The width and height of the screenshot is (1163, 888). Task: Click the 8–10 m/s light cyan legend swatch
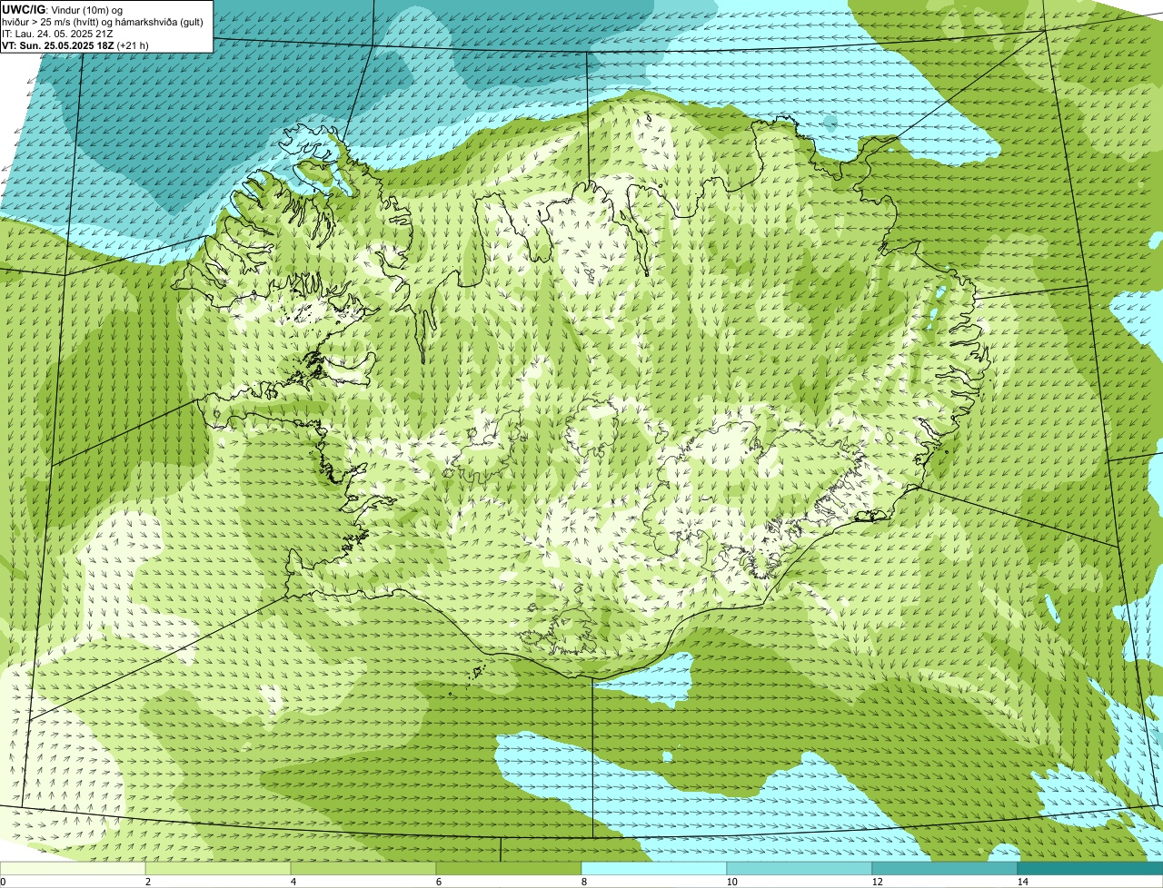(654, 868)
